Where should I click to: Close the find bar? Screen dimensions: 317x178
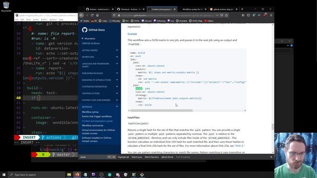pos(271,157)
